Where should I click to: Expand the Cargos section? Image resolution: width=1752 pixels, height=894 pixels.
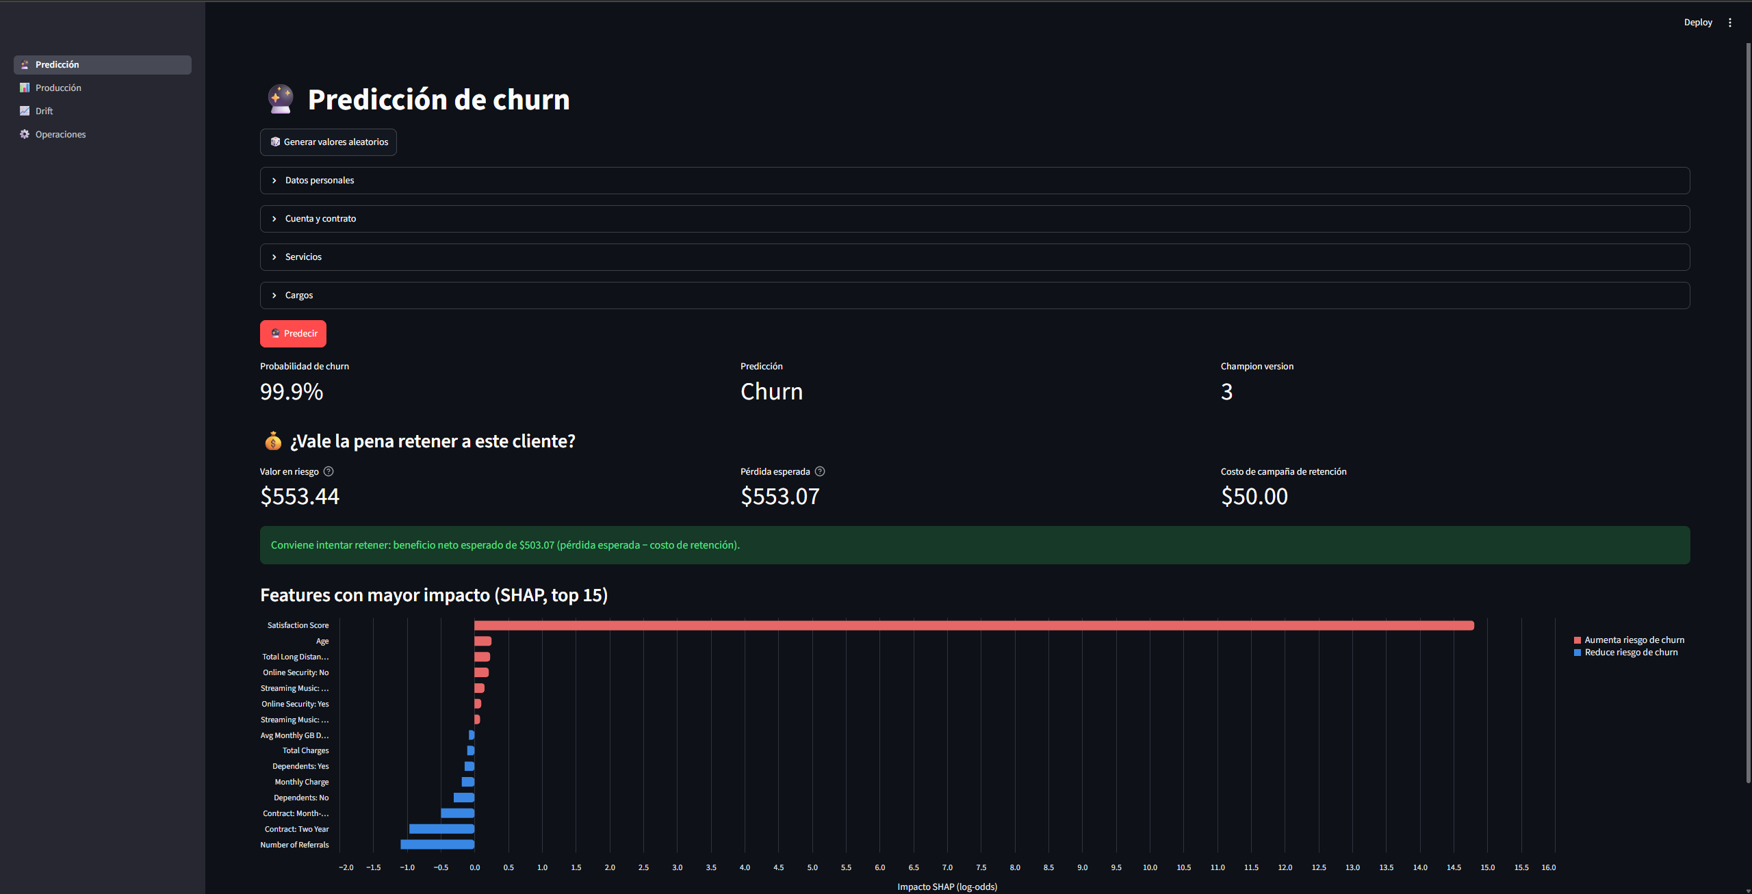click(975, 295)
